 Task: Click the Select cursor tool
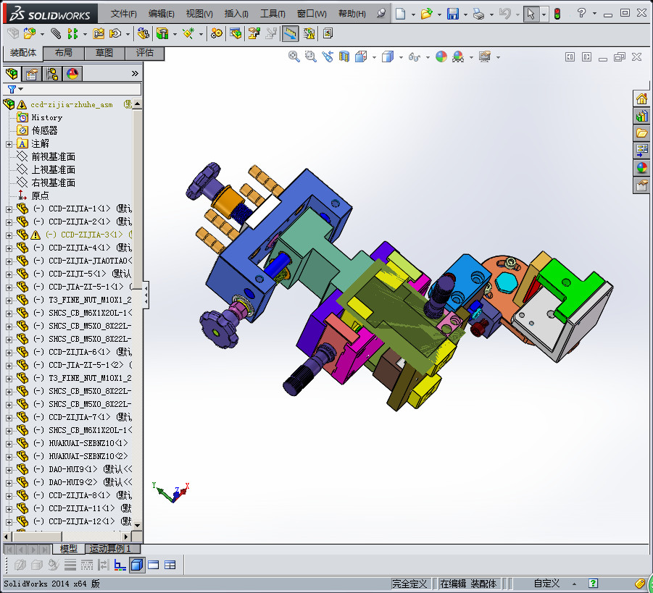tap(531, 14)
